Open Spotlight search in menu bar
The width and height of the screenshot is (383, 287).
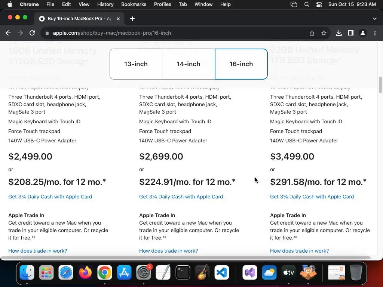[307, 4]
